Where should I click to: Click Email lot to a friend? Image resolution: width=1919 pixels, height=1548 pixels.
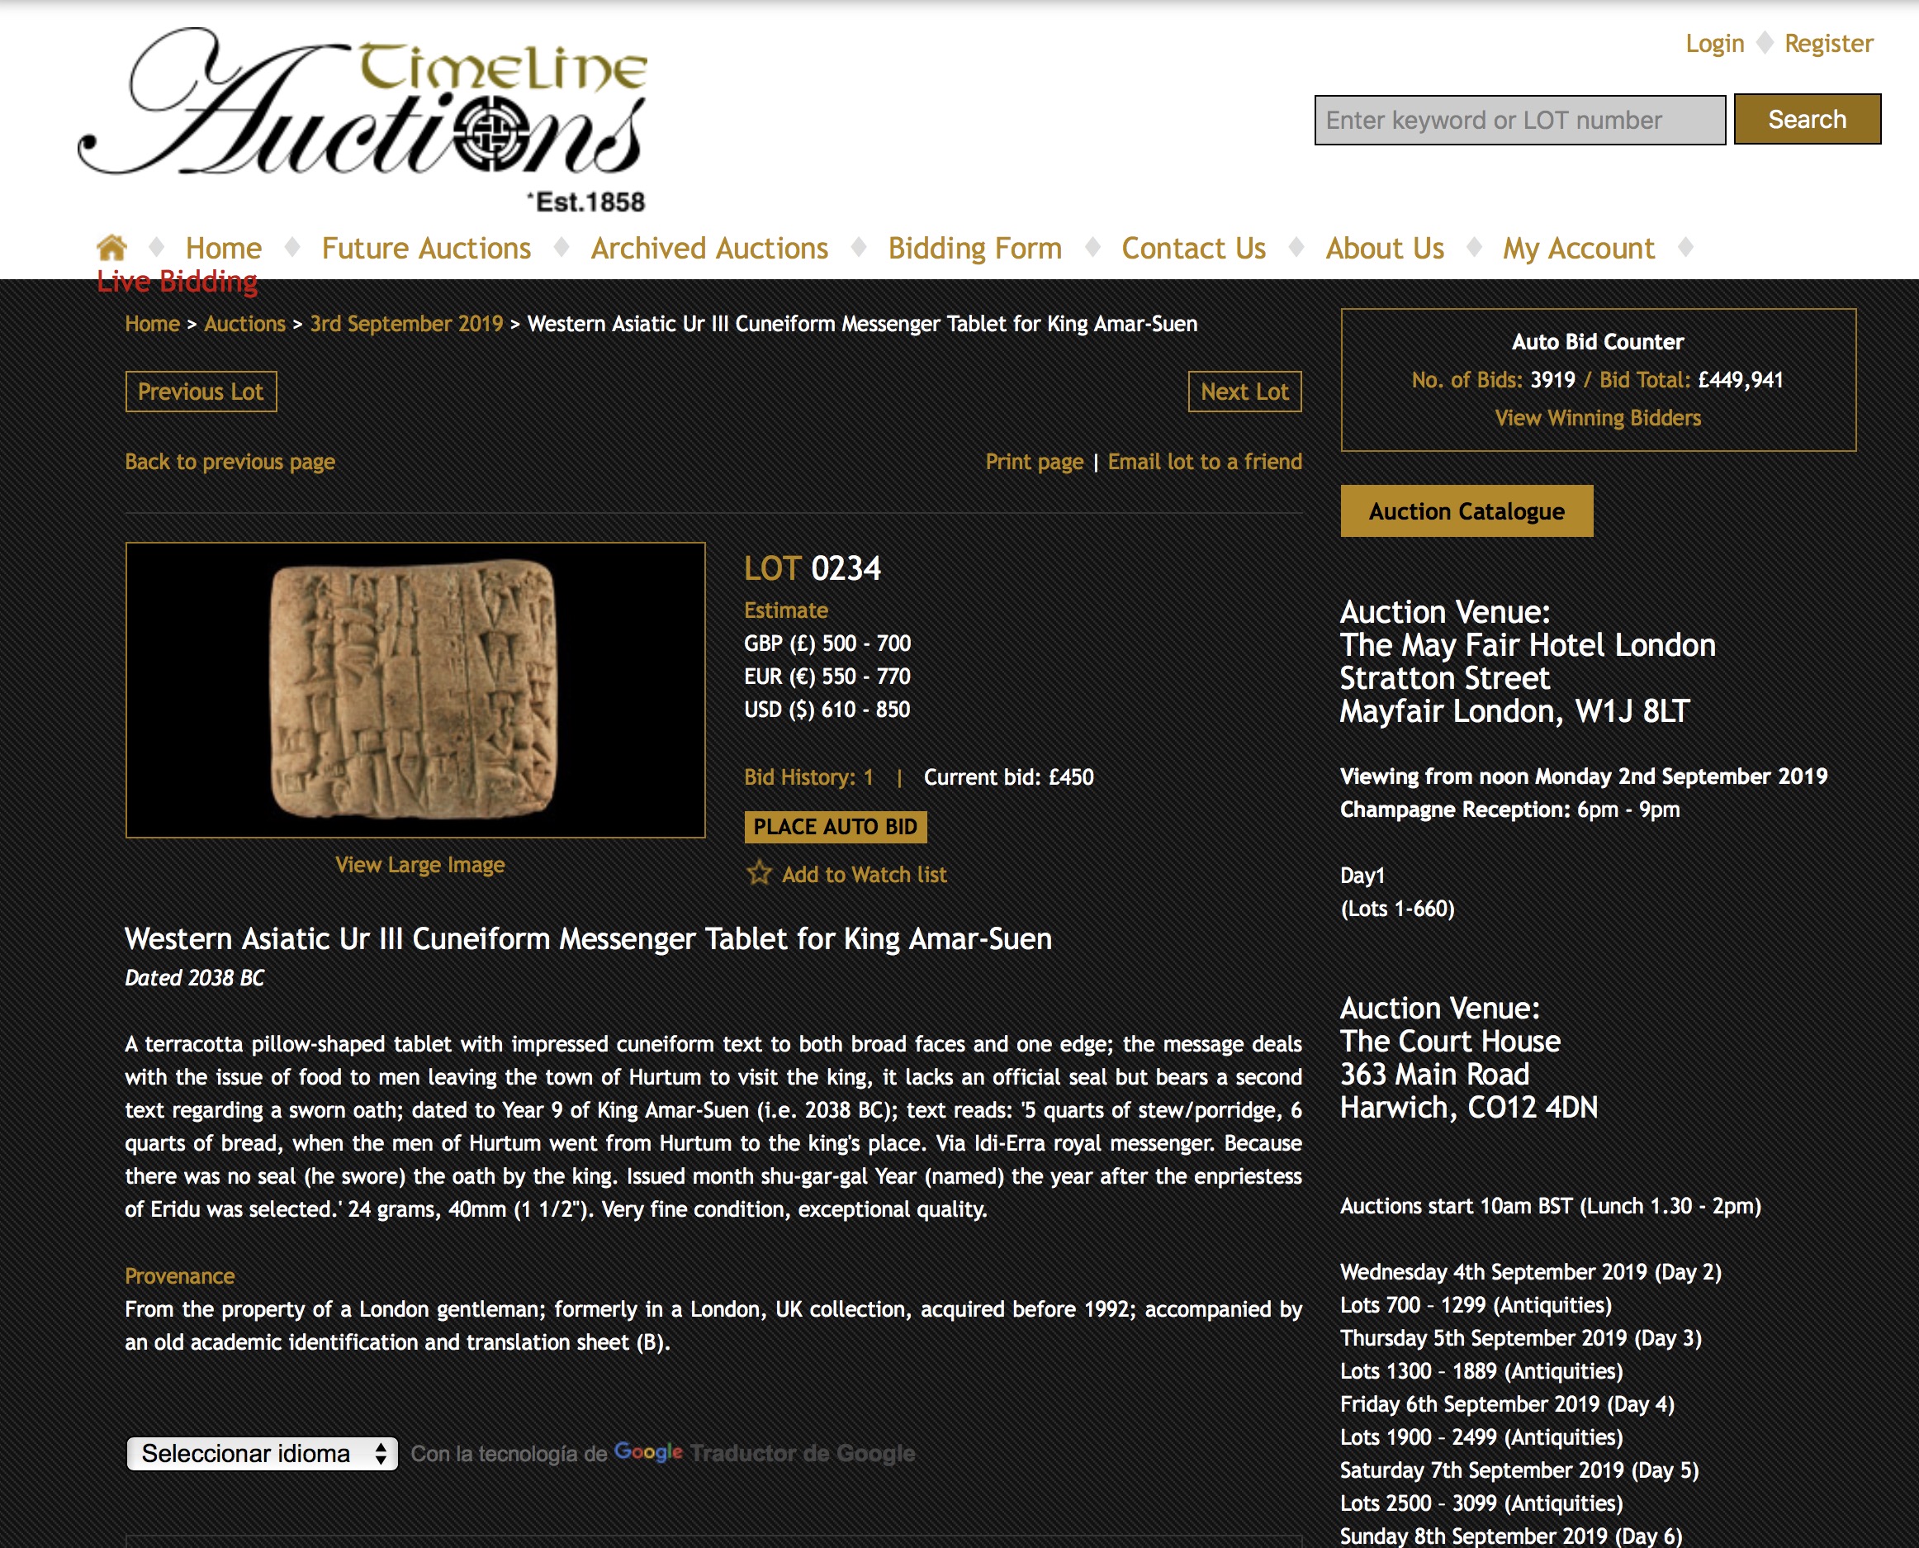coord(1204,462)
